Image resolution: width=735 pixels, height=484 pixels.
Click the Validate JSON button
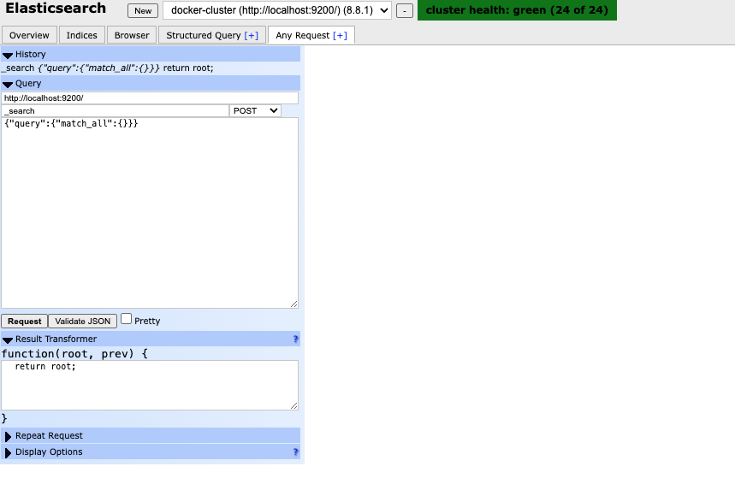tap(82, 322)
